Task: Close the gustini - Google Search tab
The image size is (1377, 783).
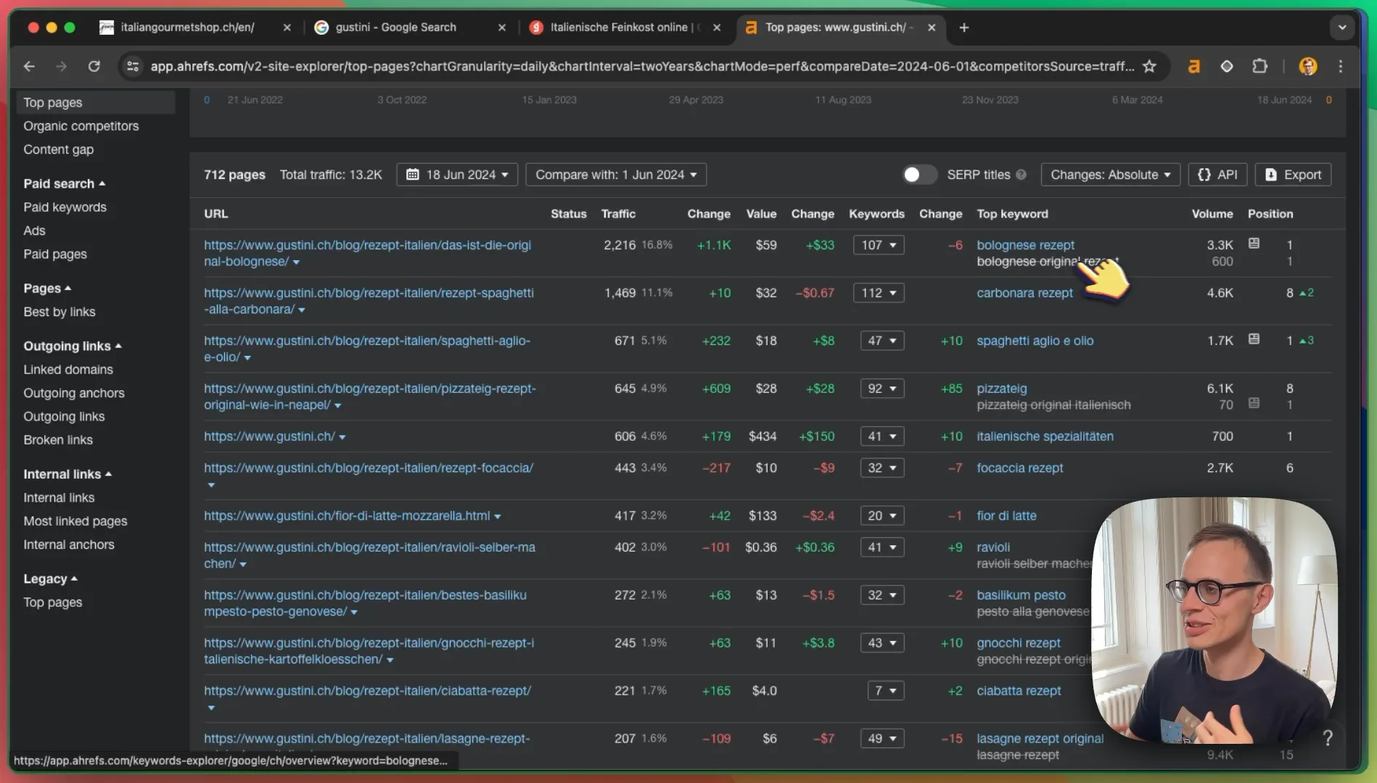Action: [501, 28]
